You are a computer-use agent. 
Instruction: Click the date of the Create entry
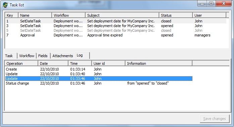[49, 69]
